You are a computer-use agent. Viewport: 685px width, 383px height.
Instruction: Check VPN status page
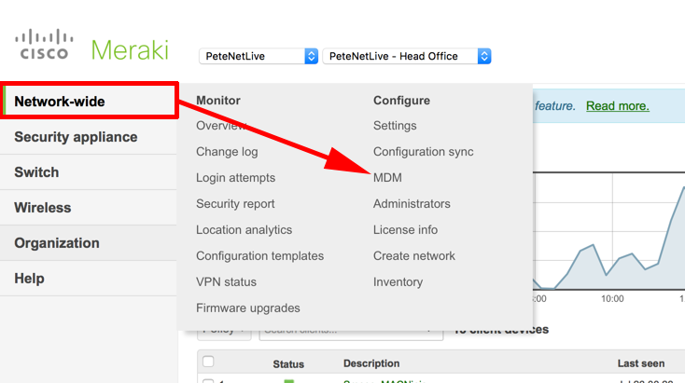point(226,281)
